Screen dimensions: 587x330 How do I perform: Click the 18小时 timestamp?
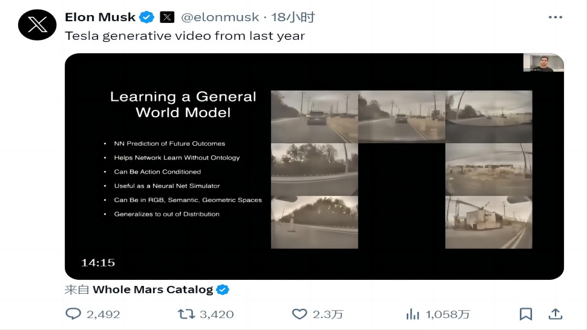[x=293, y=18]
